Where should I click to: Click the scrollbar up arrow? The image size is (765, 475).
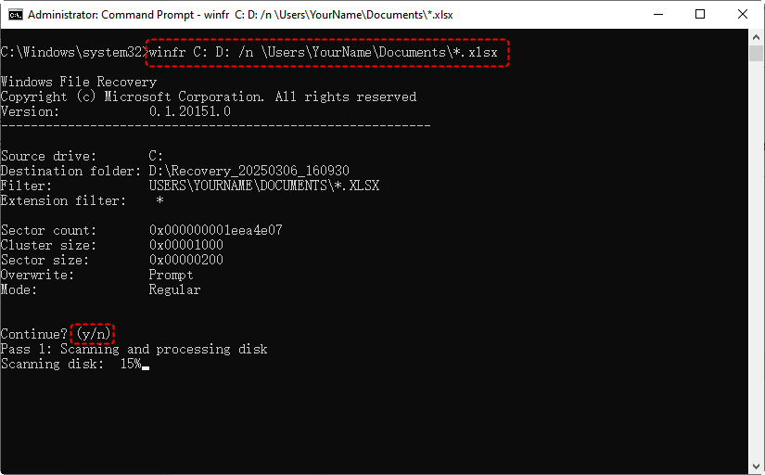757,37
